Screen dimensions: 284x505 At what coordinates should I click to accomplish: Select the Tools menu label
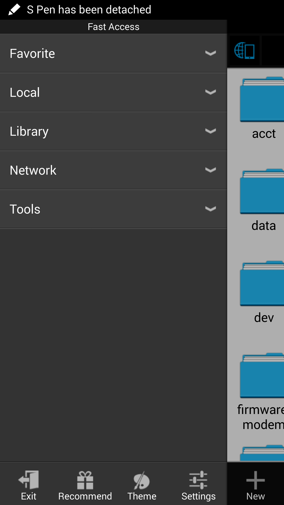tap(25, 209)
